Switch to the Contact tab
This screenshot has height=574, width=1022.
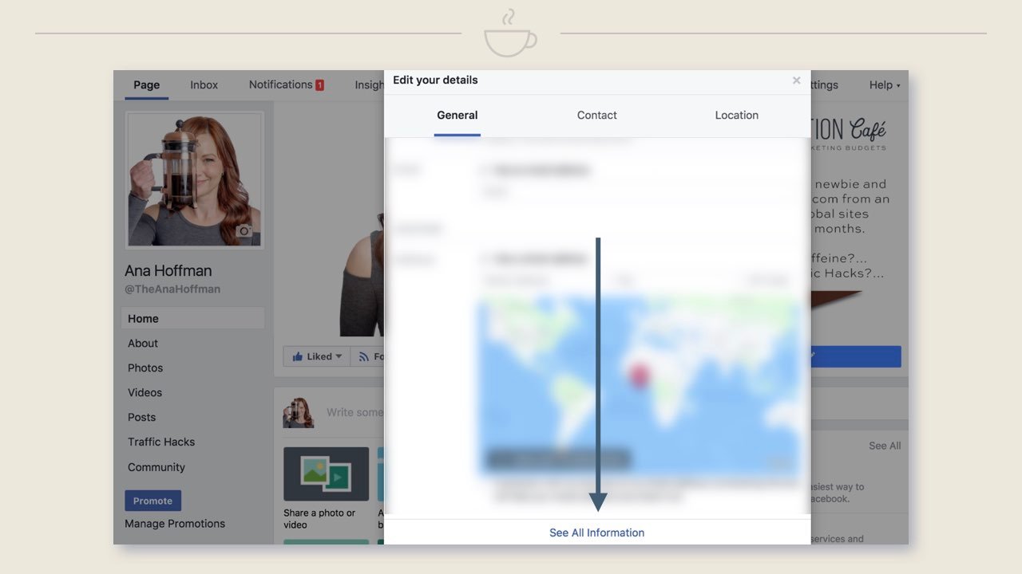click(596, 115)
